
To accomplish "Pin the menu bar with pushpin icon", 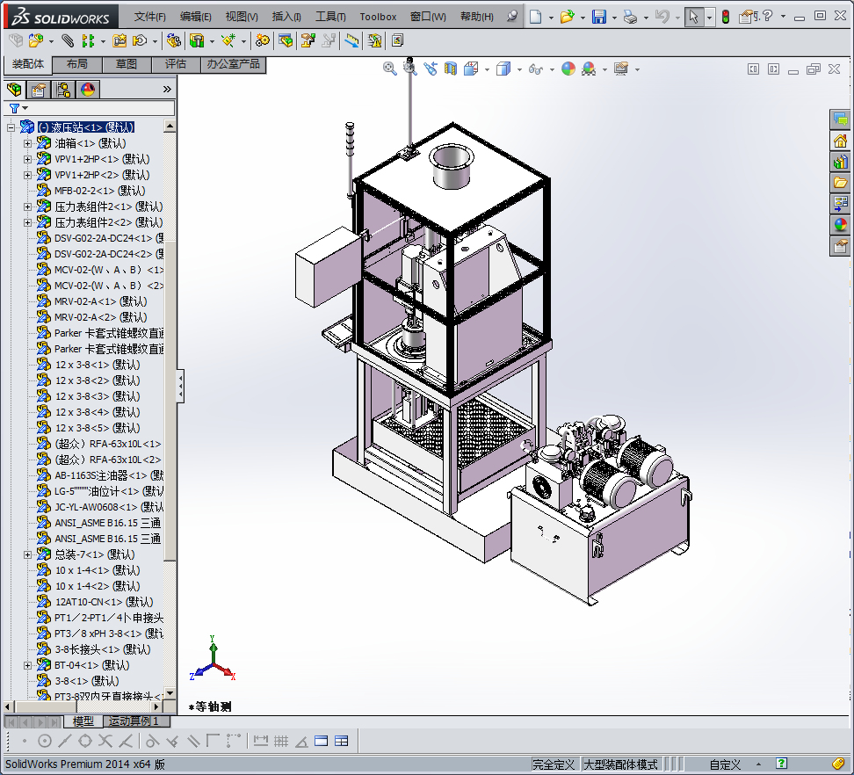I will point(512,17).
